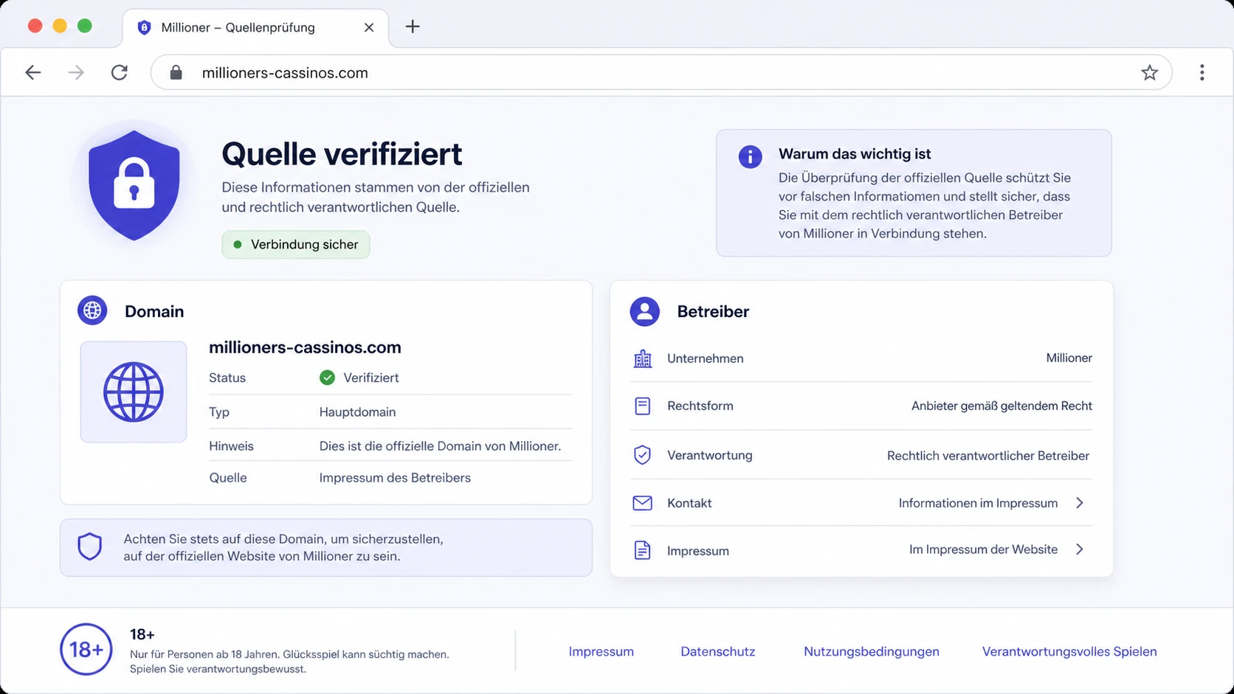This screenshot has width=1234, height=694.
Task: Reload the page with refresh icon
Action: [120, 72]
